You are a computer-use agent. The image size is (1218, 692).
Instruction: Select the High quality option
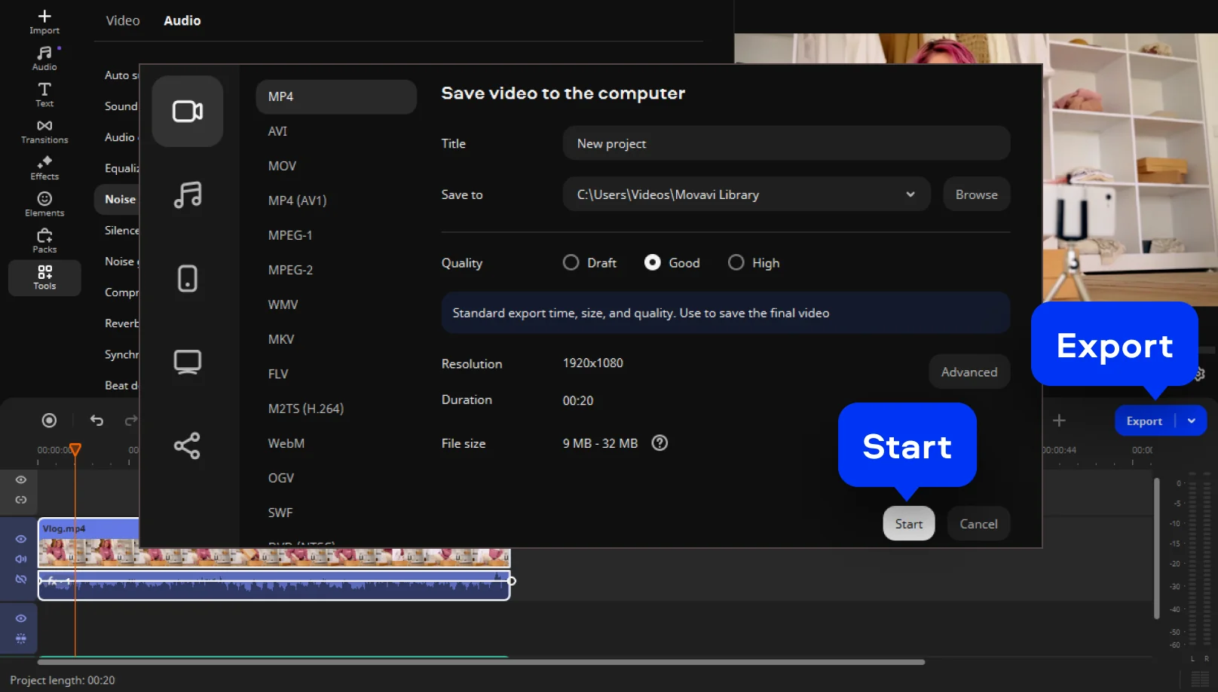[x=736, y=262]
